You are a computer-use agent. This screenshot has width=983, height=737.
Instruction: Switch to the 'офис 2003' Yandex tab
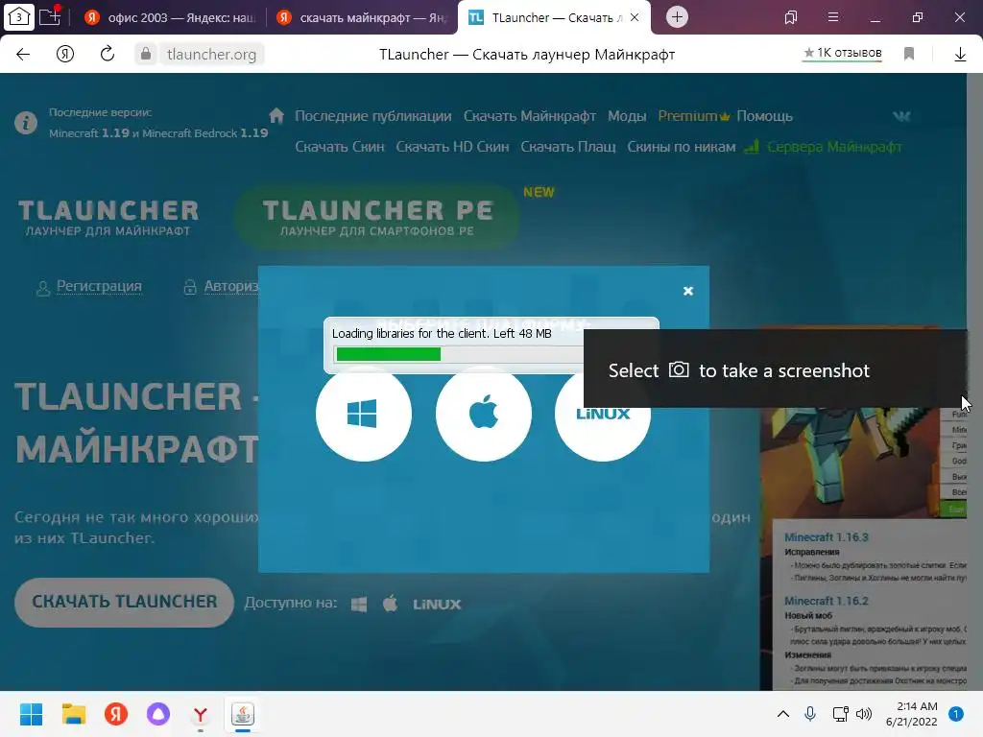point(171,17)
